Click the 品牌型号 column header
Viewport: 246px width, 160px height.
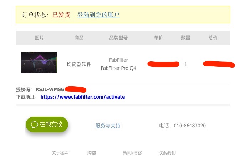(118, 38)
